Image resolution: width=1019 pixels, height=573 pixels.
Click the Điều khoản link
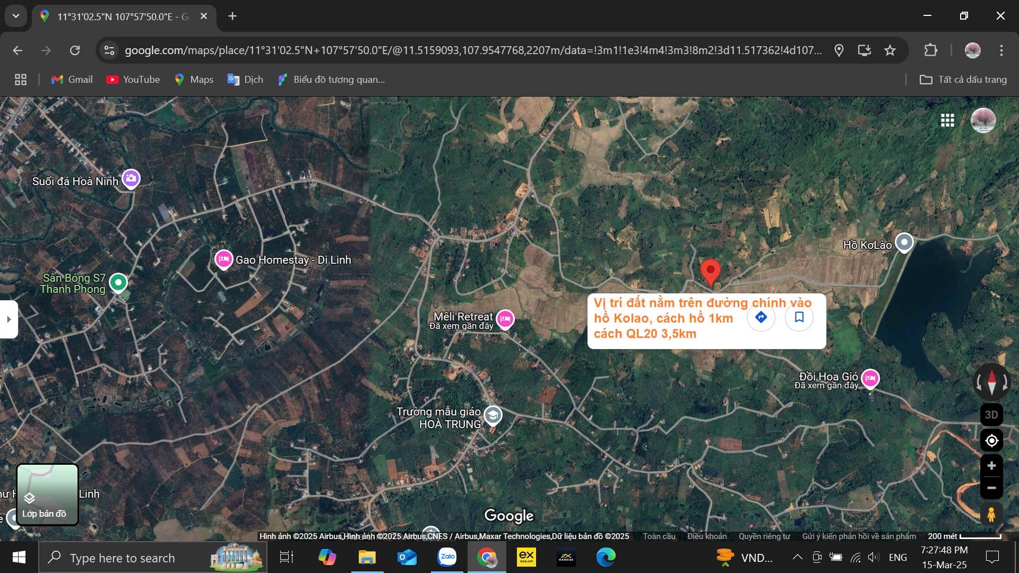tap(706, 536)
